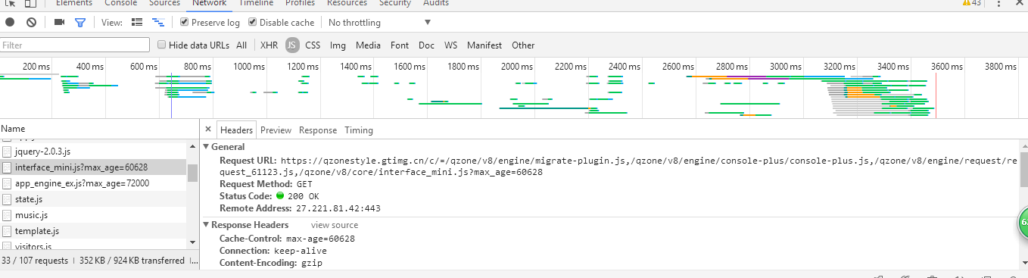The image size is (1028, 278).
Task: Clear the network log
Action: (31, 23)
